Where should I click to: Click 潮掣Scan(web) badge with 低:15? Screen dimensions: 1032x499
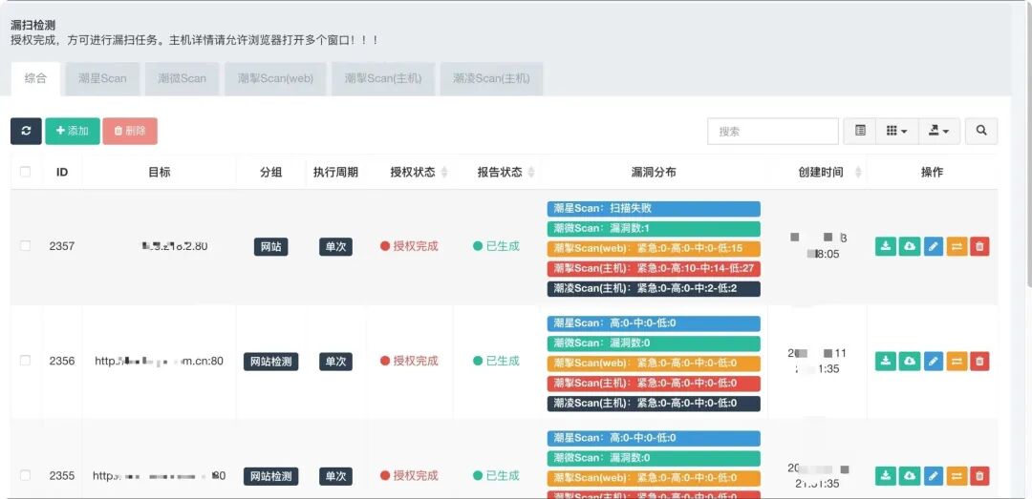(654, 248)
